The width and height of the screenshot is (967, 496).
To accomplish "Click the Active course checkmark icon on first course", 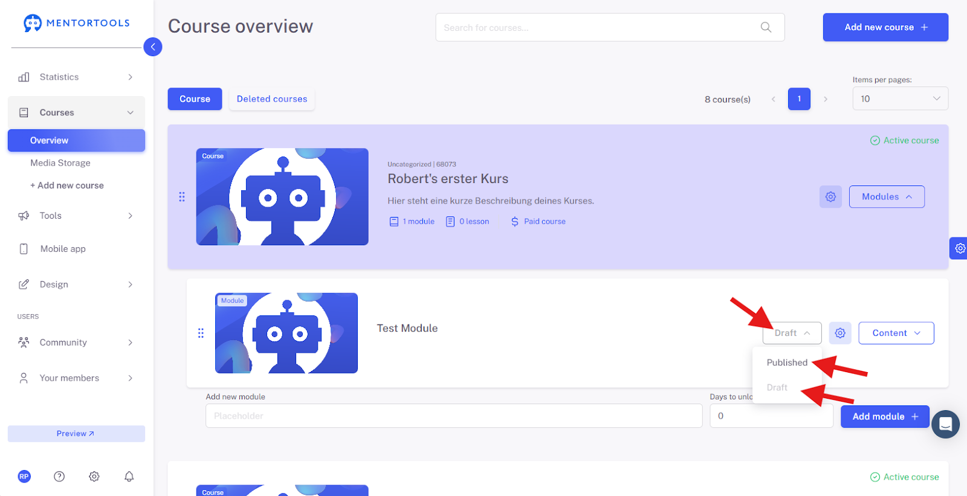I will (x=875, y=140).
